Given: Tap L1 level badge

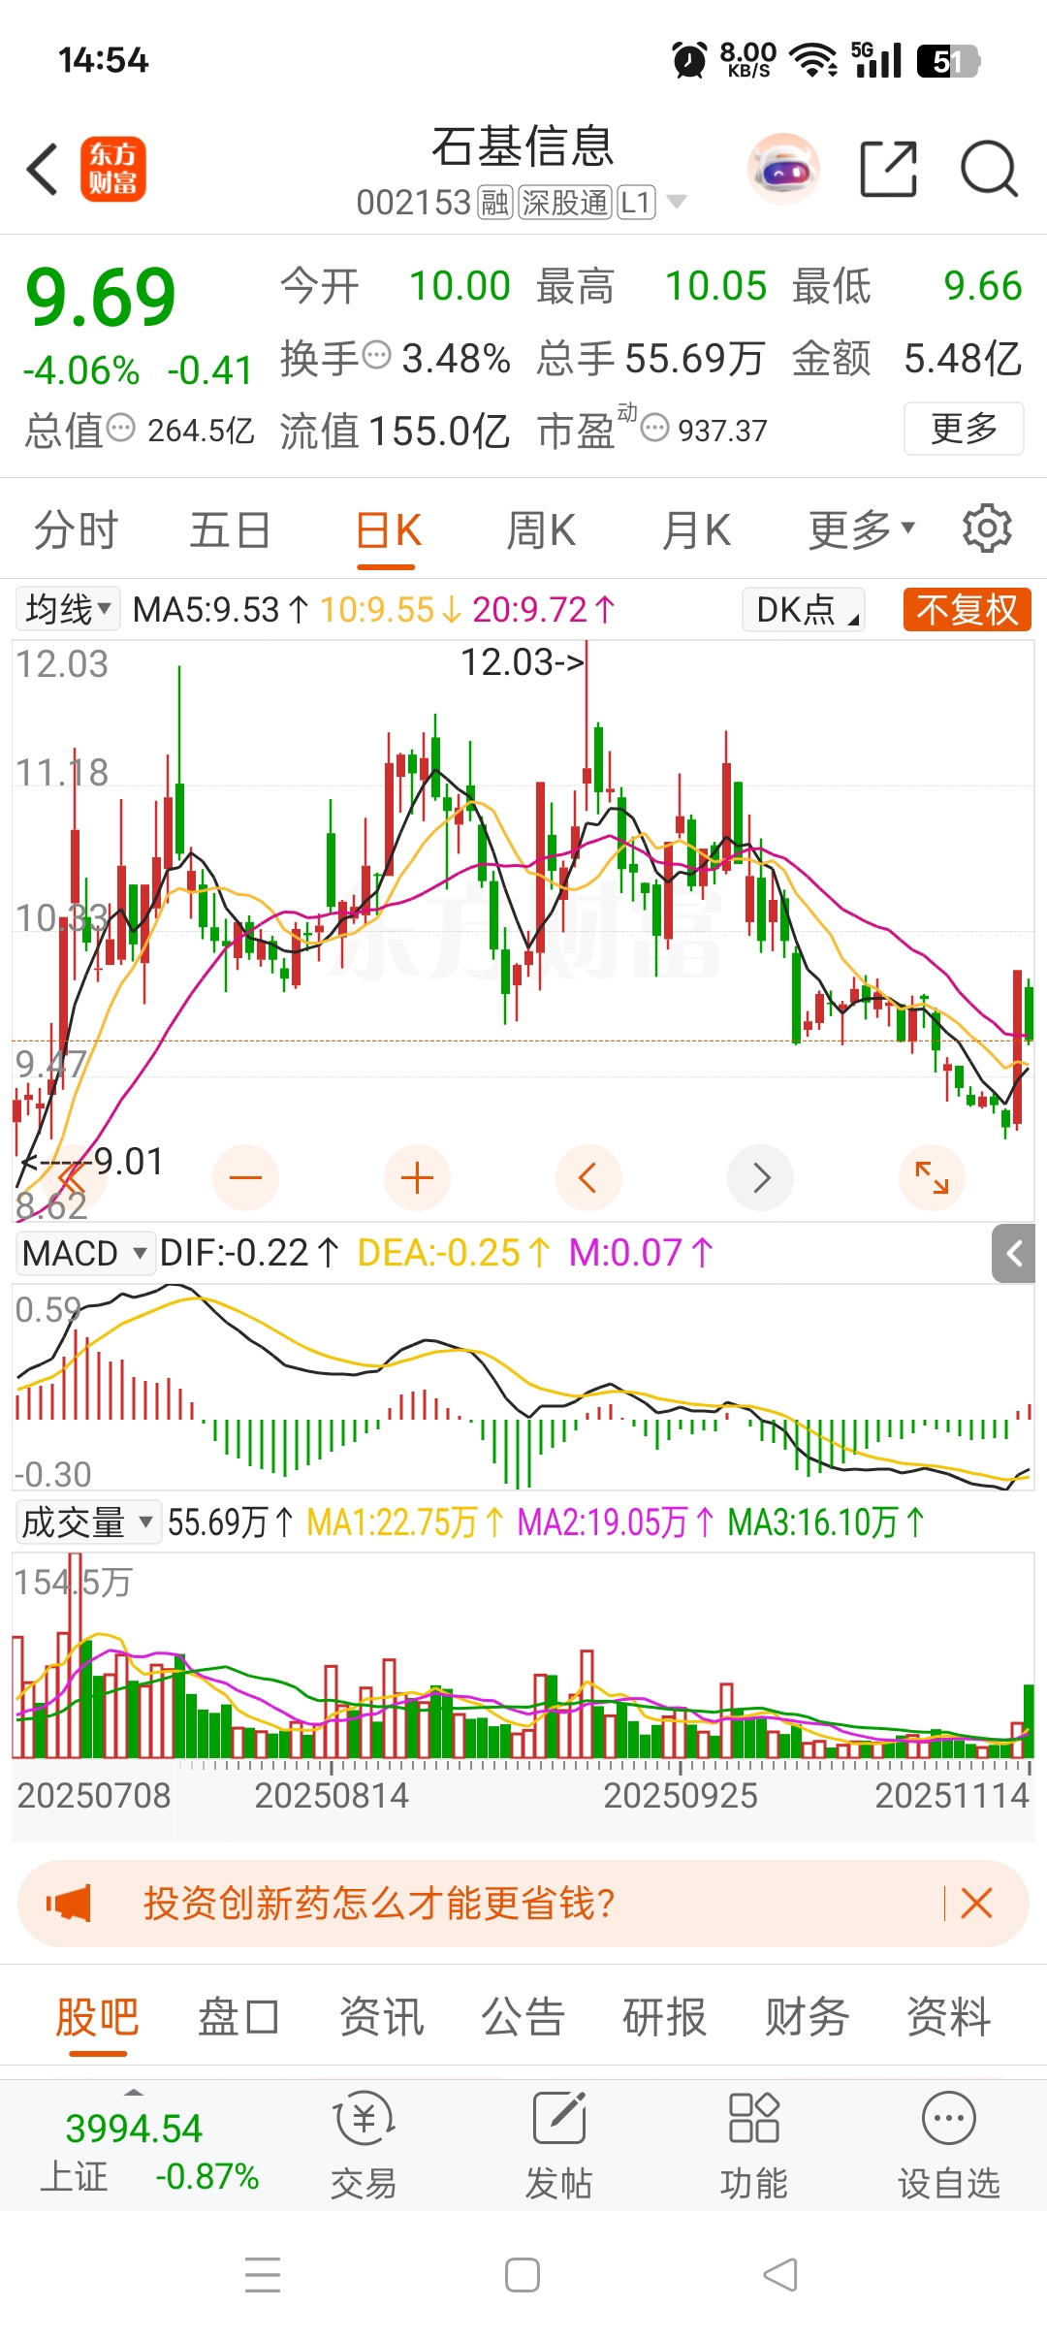Looking at the screenshot, I should 636,202.
